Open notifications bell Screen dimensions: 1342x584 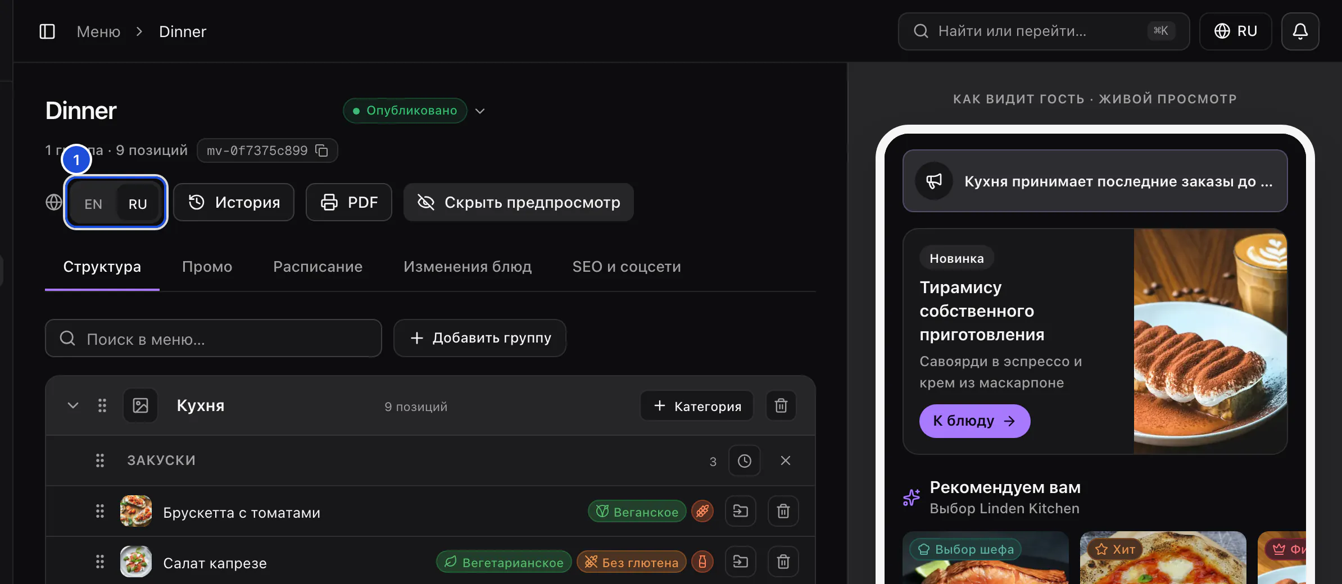point(1300,31)
